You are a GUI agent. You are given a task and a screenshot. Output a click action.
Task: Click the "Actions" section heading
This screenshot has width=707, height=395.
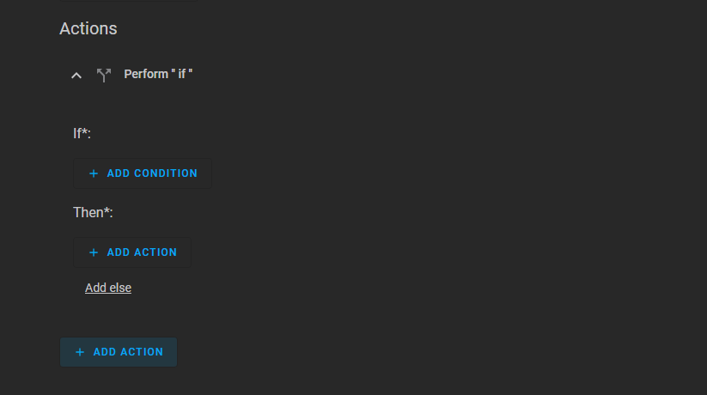(88, 28)
